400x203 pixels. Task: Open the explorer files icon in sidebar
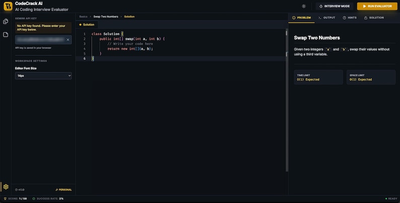pos(6,22)
